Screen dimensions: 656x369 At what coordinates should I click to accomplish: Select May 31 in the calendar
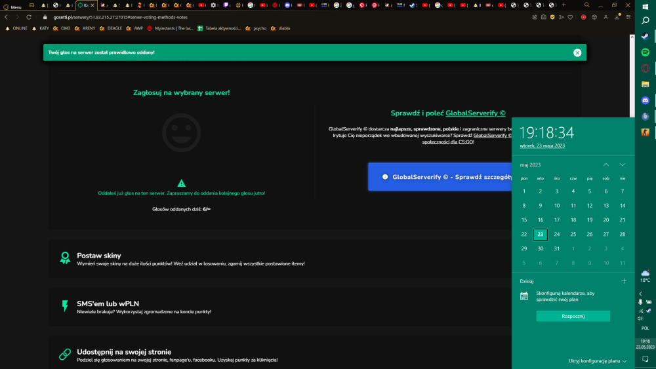click(x=557, y=248)
